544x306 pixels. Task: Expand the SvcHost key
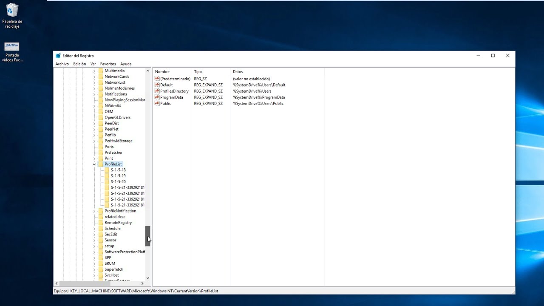pos(94,275)
